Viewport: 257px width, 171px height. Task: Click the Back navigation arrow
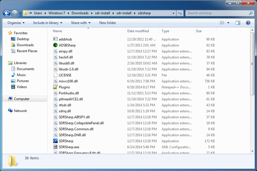pos(7,13)
